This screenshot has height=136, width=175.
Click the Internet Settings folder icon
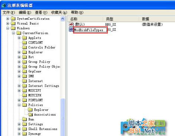click(x=25, y=86)
